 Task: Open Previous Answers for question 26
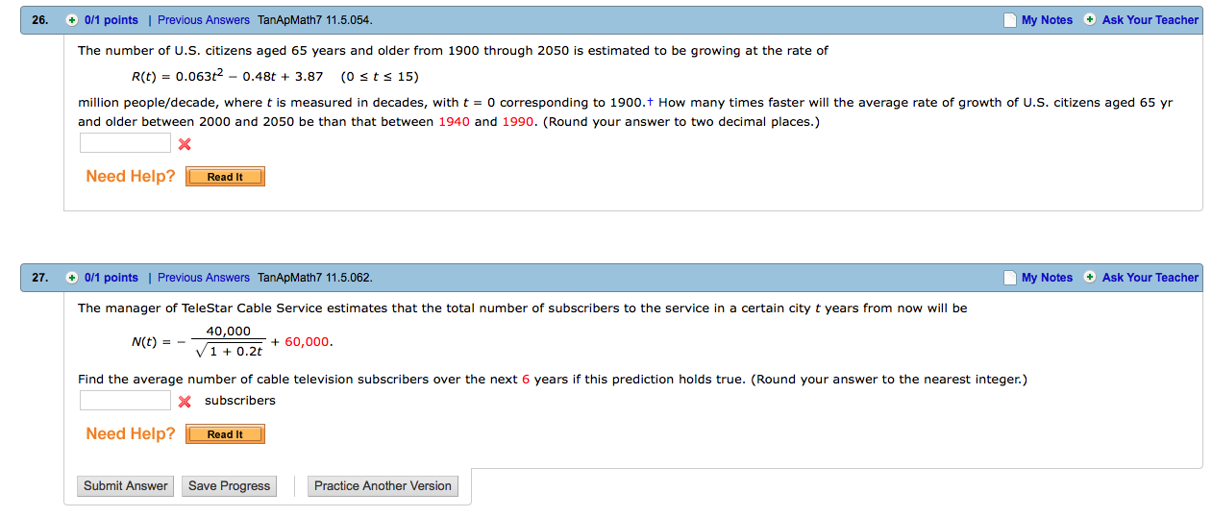click(204, 20)
